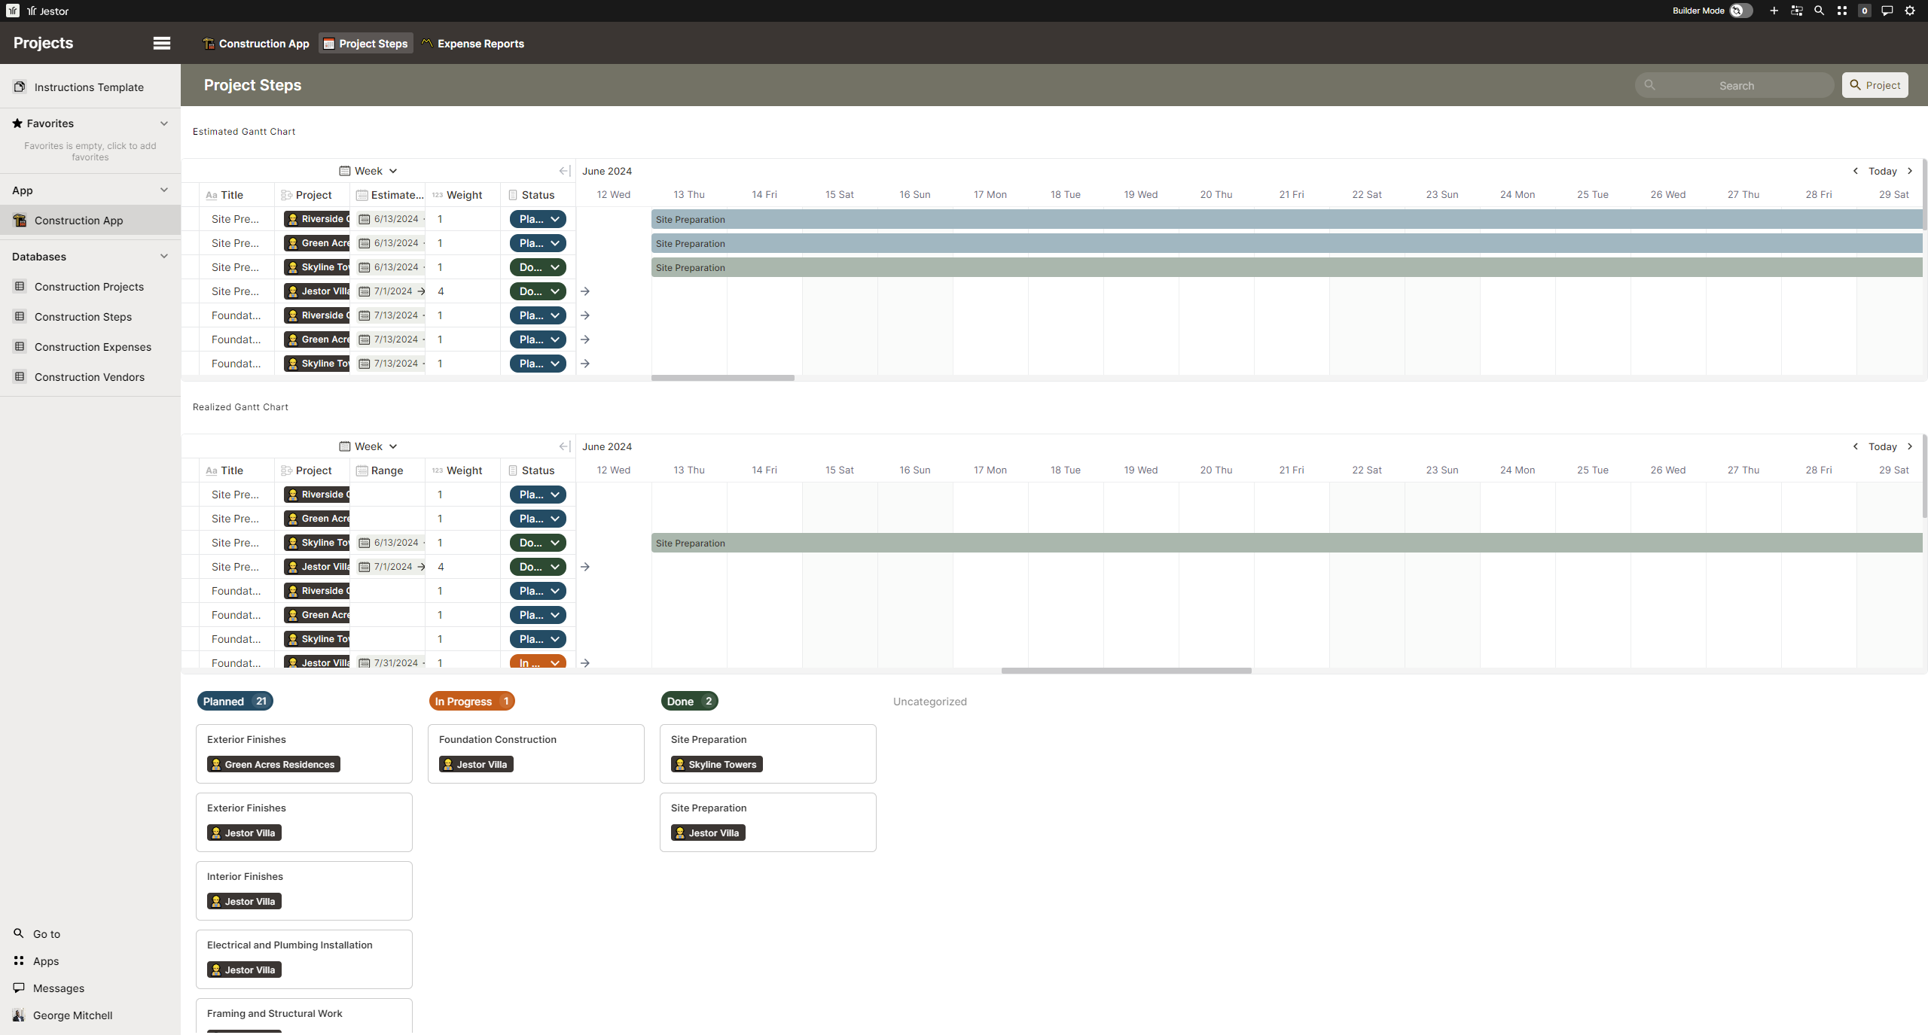Click the Search input field
The width and height of the screenshot is (1928, 1035).
tap(1735, 86)
